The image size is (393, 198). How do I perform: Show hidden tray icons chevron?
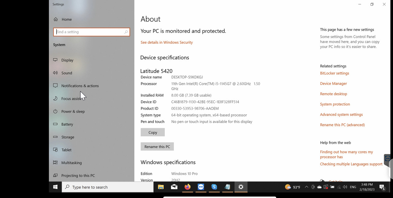[x=306, y=187]
